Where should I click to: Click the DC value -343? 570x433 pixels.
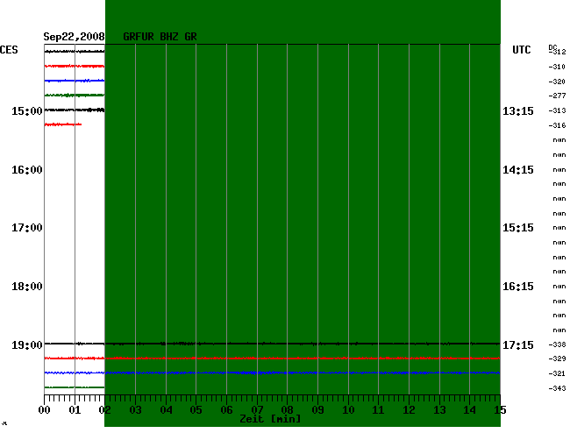557,388
